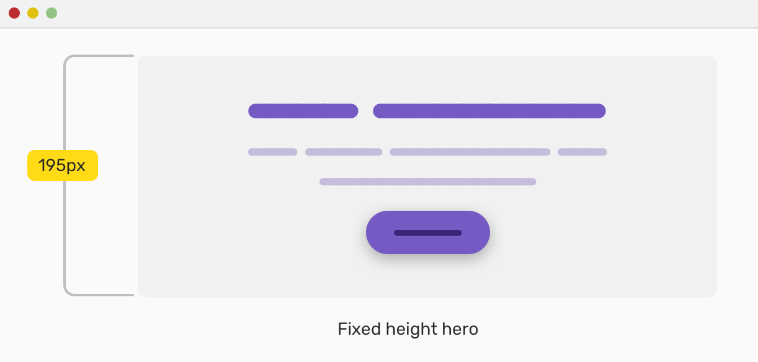Select the centered second-row subtitle bar

pos(427,182)
